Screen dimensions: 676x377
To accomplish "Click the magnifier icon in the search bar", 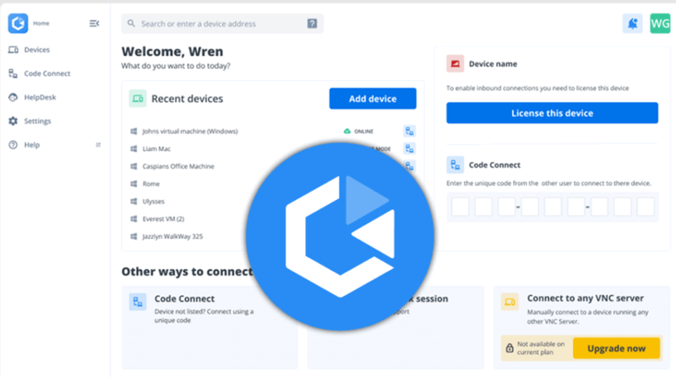I will coord(131,24).
